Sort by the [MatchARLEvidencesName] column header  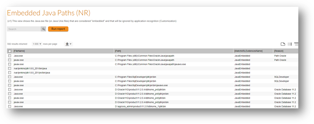point(248,51)
